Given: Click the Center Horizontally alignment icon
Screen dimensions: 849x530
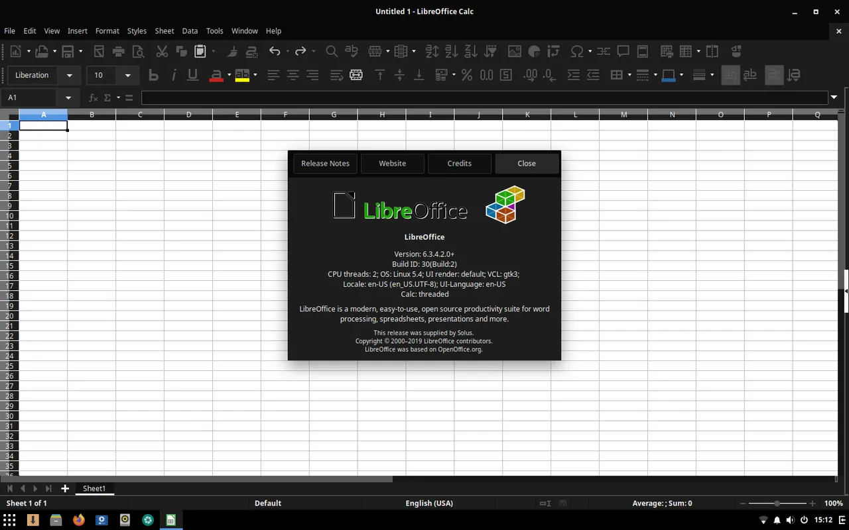Looking at the screenshot, I should coord(293,75).
